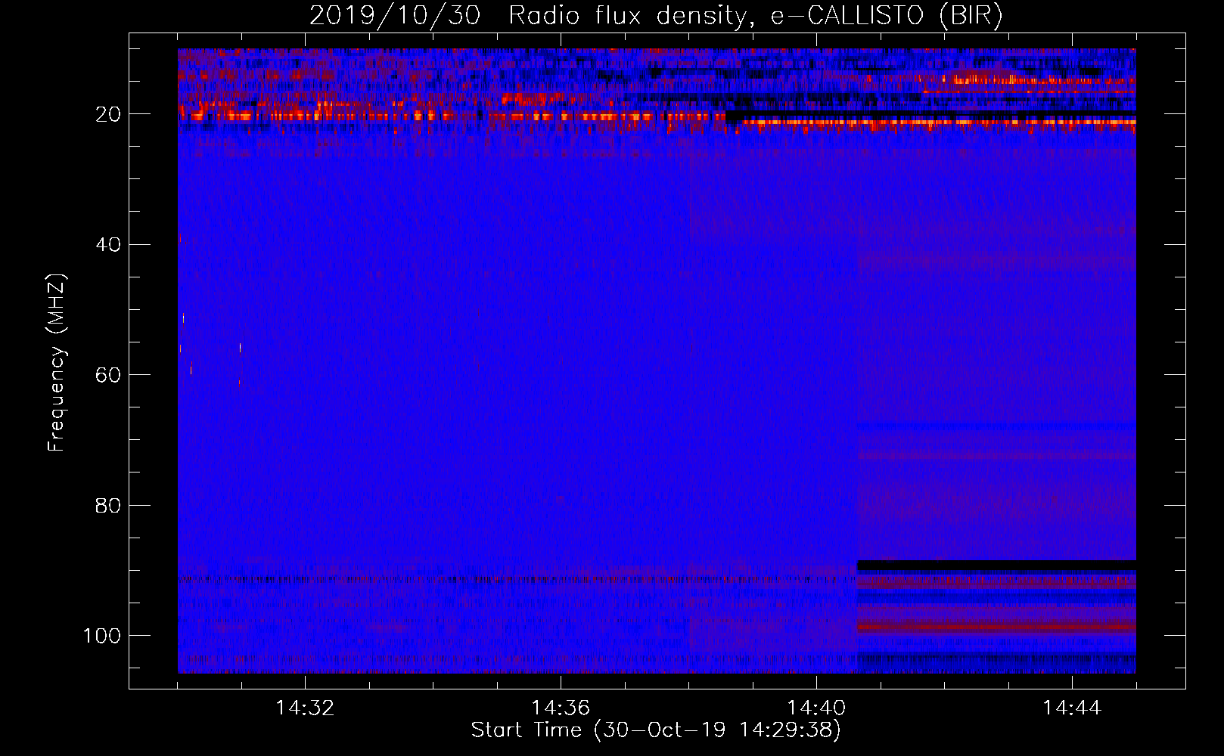
Task: Click the 14:40 time tick label
Action: tap(816, 708)
